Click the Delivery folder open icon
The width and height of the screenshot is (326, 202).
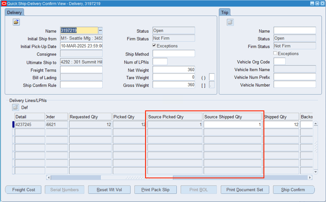click(16, 22)
